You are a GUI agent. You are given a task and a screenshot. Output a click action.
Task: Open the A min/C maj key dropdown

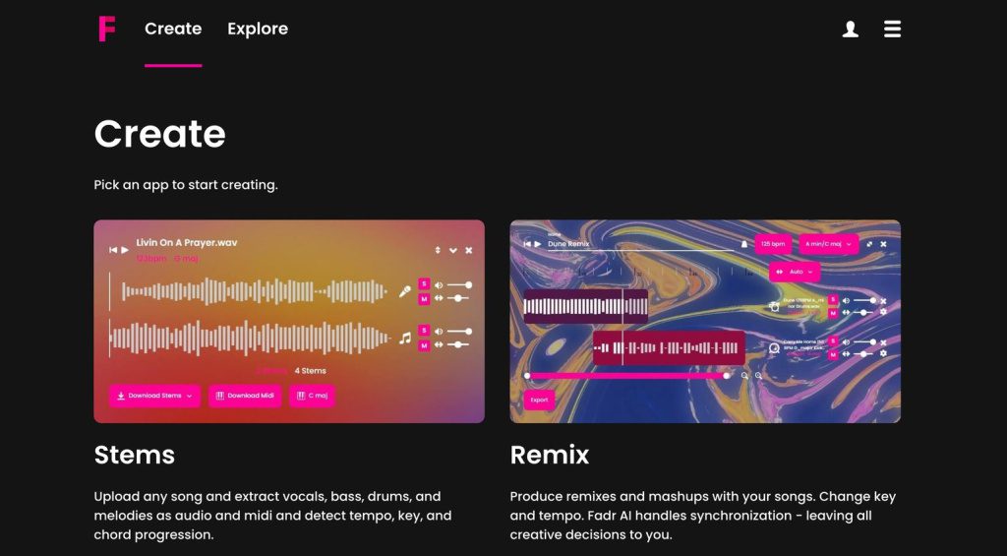point(828,244)
